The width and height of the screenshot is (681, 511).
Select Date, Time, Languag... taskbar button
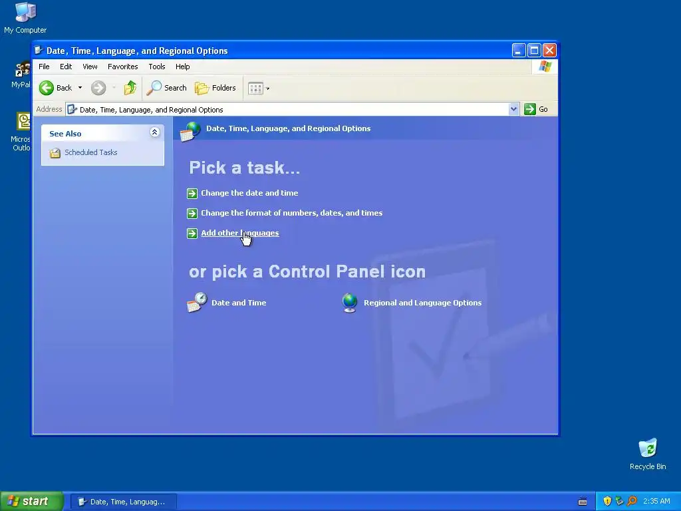point(124,502)
